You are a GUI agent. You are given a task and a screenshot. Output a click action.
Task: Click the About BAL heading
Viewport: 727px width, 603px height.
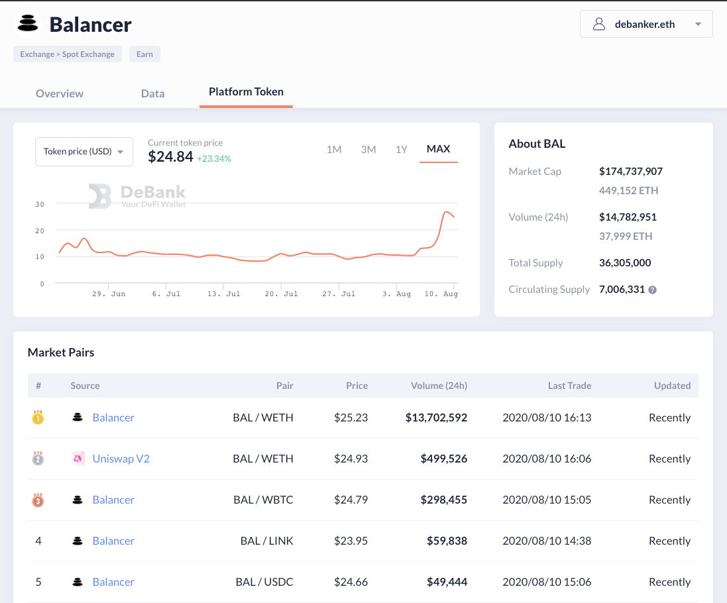(x=537, y=144)
